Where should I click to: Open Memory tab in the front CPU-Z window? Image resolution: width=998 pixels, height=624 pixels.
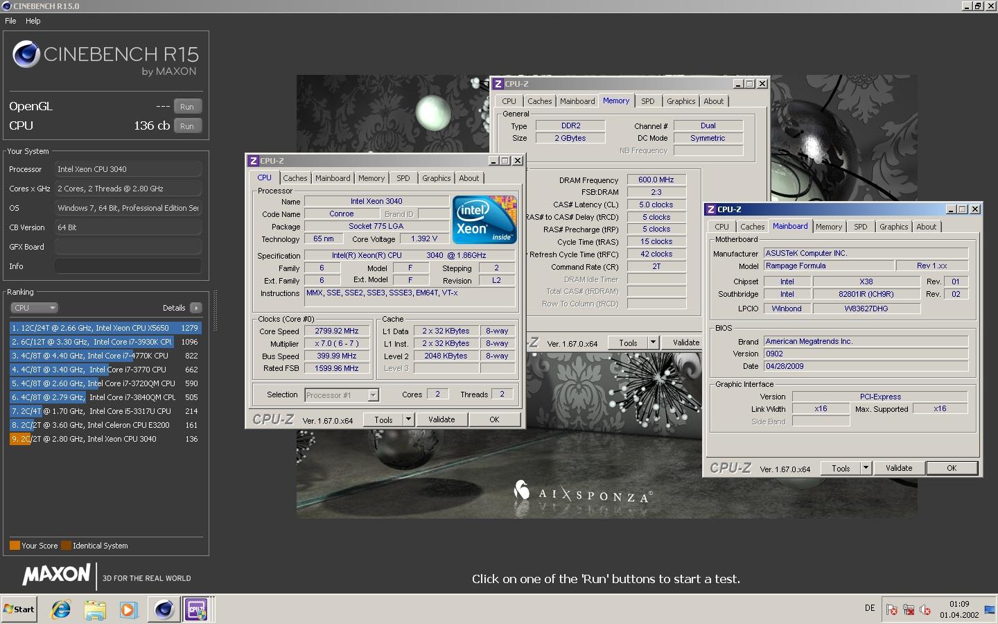point(371,178)
